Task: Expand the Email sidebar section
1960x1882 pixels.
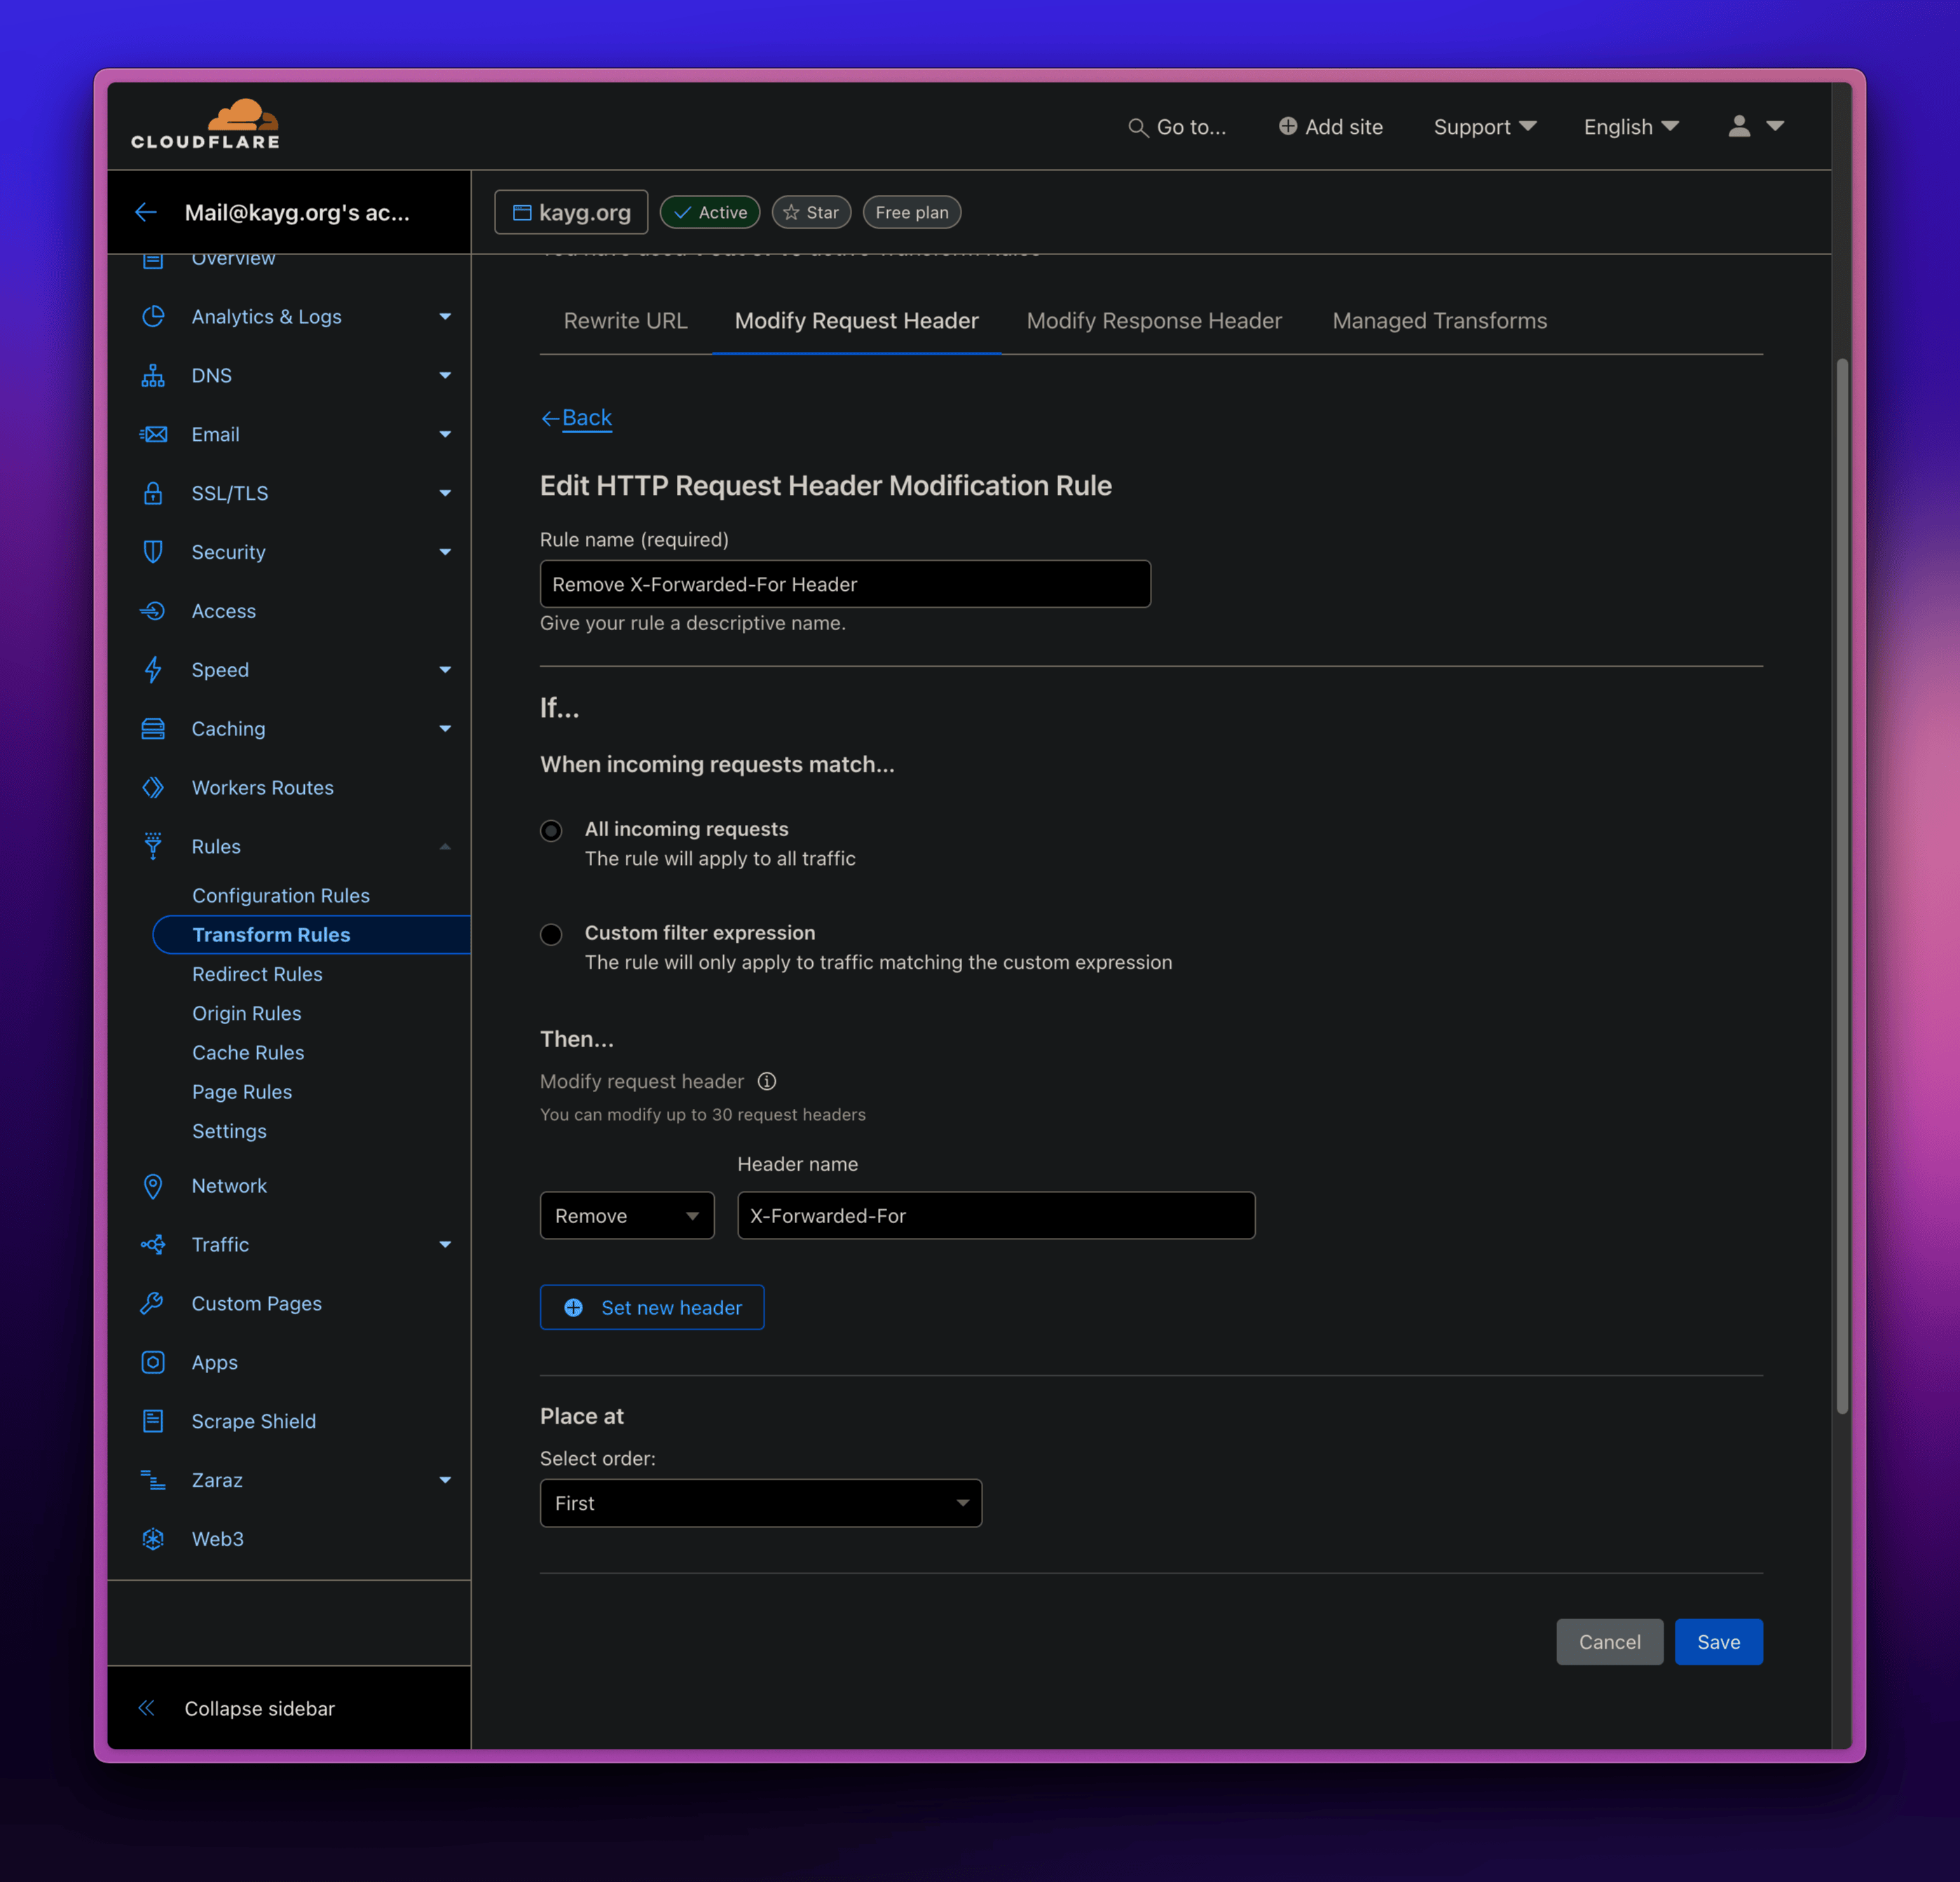Action: (215, 434)
